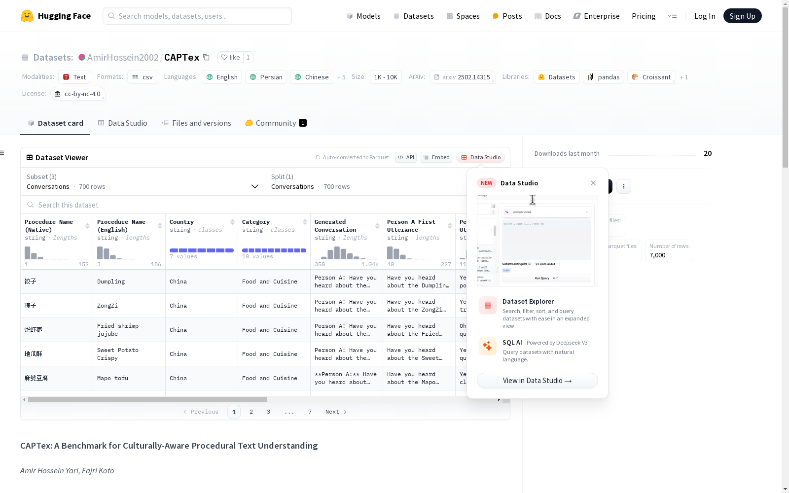This screenshot has height=493, width=789.
Task: Filter by the Chinese language tag
Action: (312, 77)
